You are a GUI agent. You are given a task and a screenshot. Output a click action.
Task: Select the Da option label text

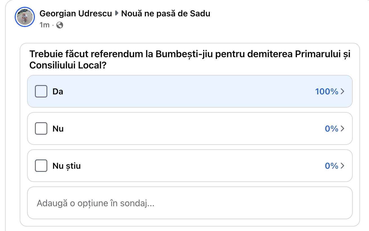(x=58, y=92)
